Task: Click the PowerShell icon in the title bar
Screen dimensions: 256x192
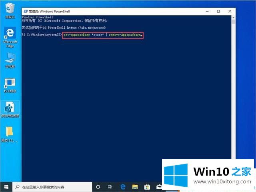Action: [26, 11]
